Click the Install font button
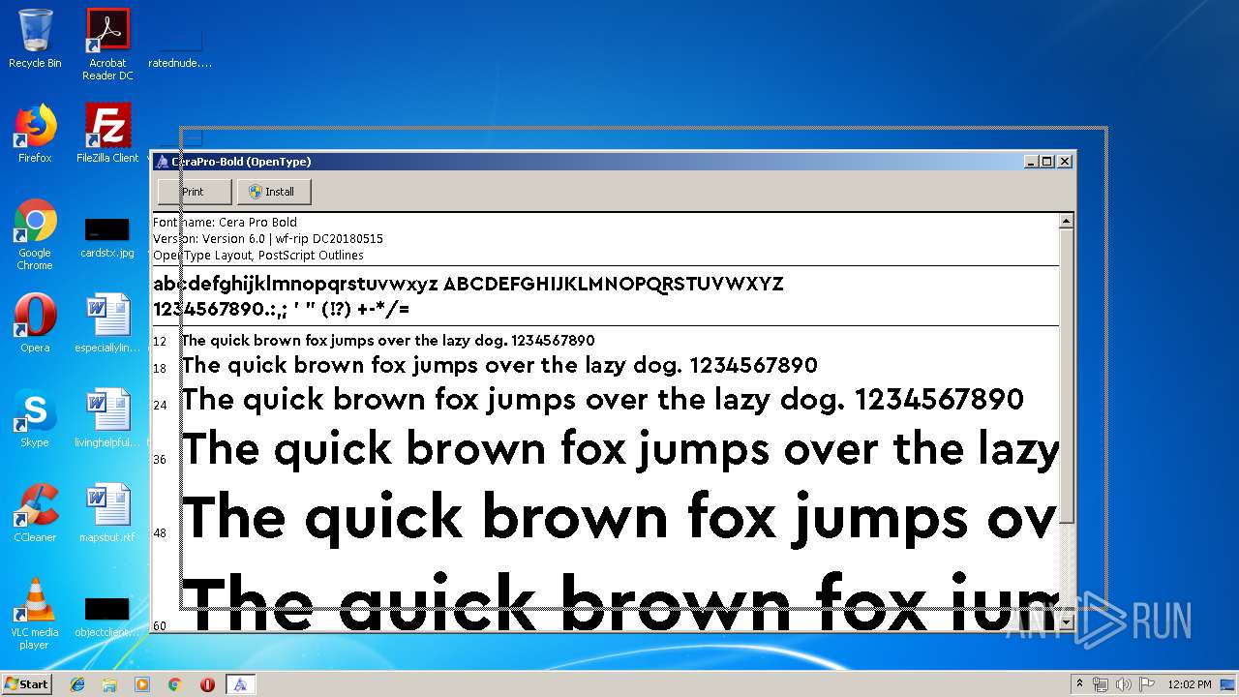The width and height of the screenshot is (1239, 697). 274,192
